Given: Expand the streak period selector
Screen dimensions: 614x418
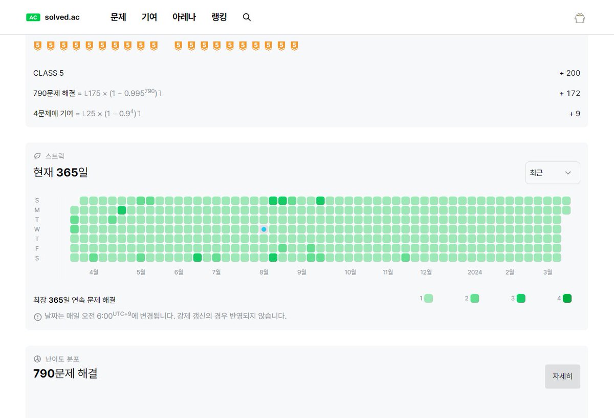Looking at the screenshot, I should tap(553, 173).
